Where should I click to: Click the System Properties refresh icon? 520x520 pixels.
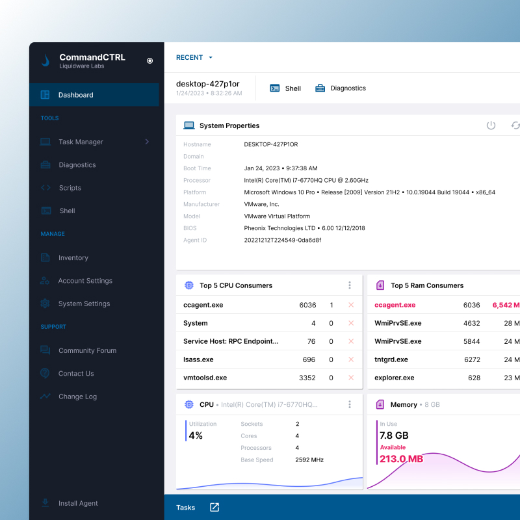pyautogui.click(x=515, y=125)
